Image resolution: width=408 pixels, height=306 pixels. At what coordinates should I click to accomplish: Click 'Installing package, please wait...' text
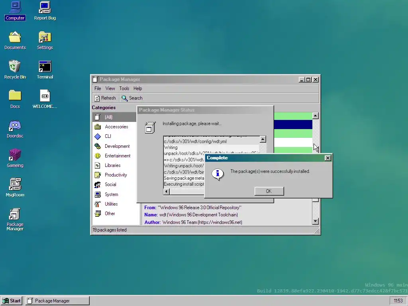[192, 124]
